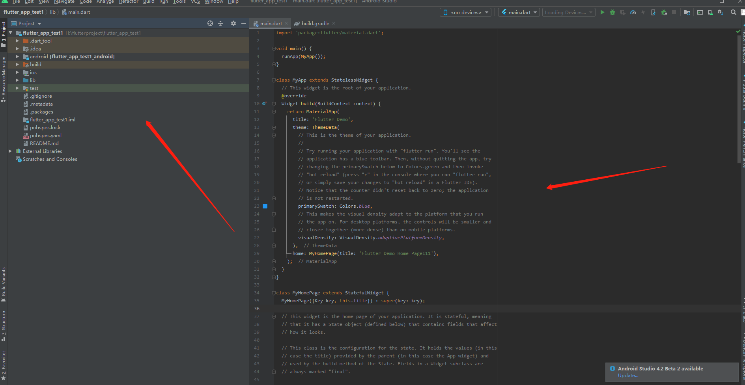Trigger Flutter hot reload lightning icon

(x=643, y=12)
